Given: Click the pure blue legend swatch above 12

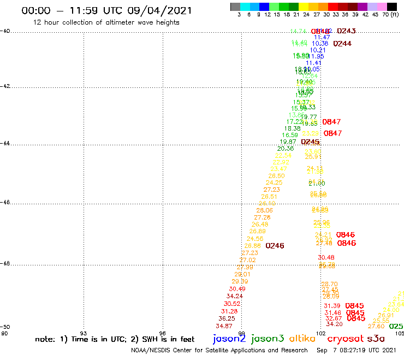Looking at the screenshot, I should pyautogui.click(x=264, y=7).
